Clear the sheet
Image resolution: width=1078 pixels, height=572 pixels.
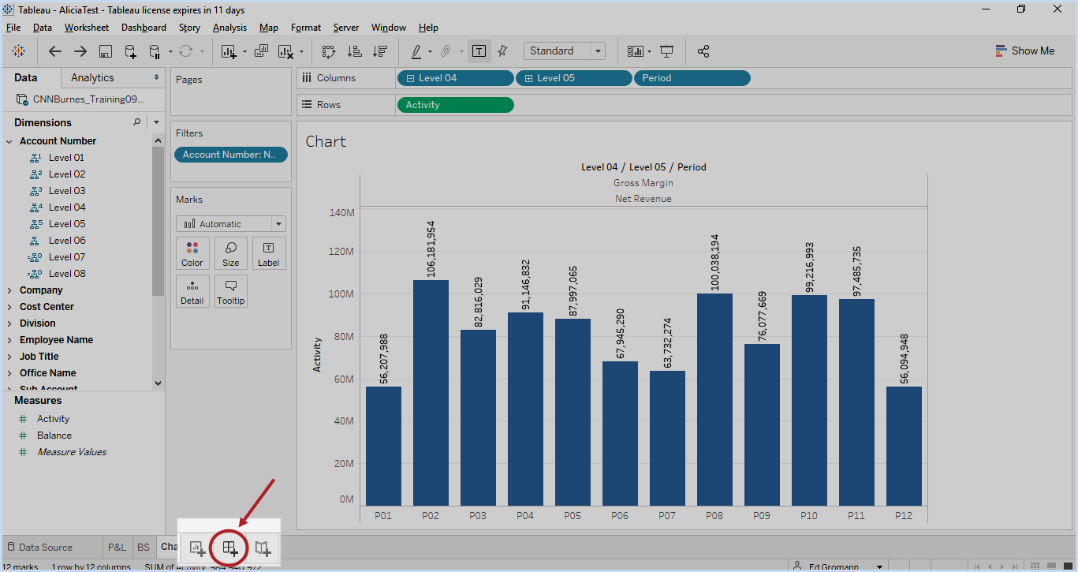pos(286,51)
